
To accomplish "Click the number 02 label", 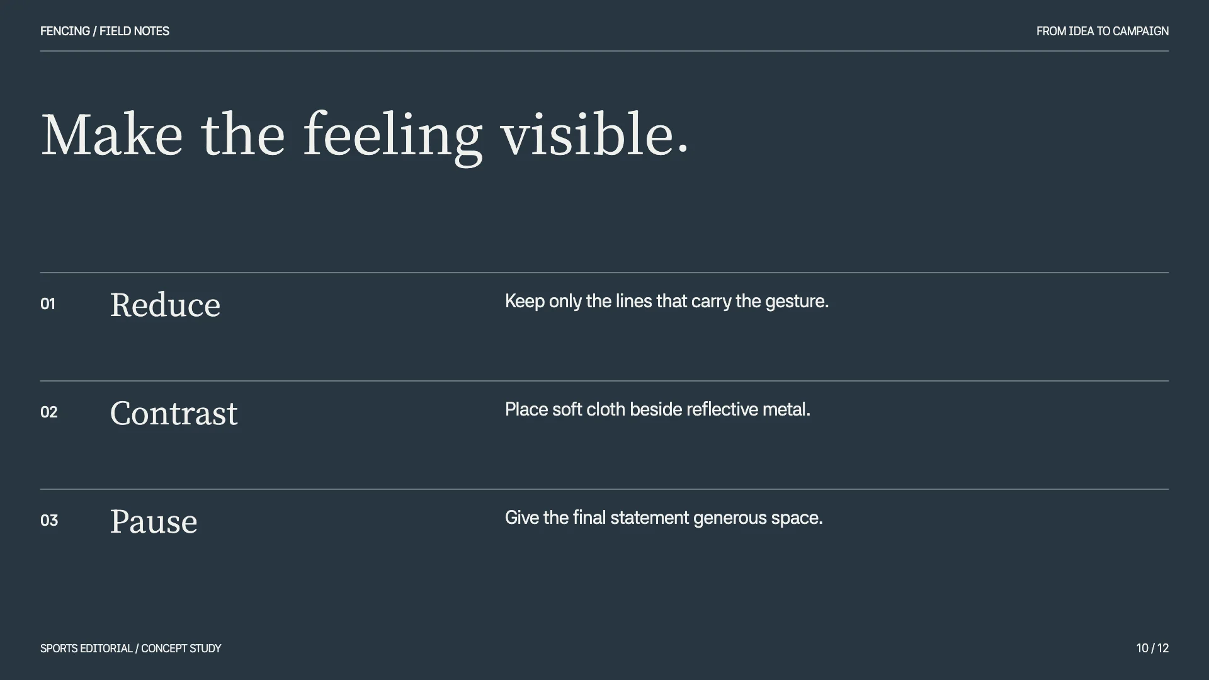I will click(48, 412).
